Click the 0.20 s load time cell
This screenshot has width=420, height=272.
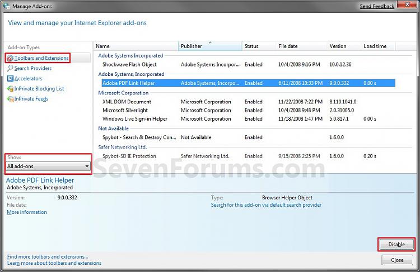tap(370, 156)
